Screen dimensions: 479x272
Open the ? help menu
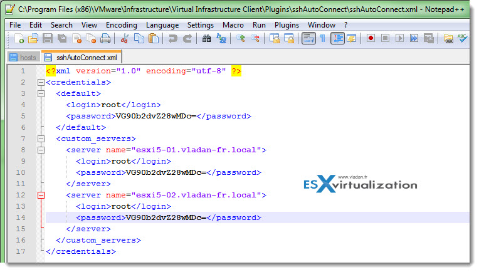[346, 25]
